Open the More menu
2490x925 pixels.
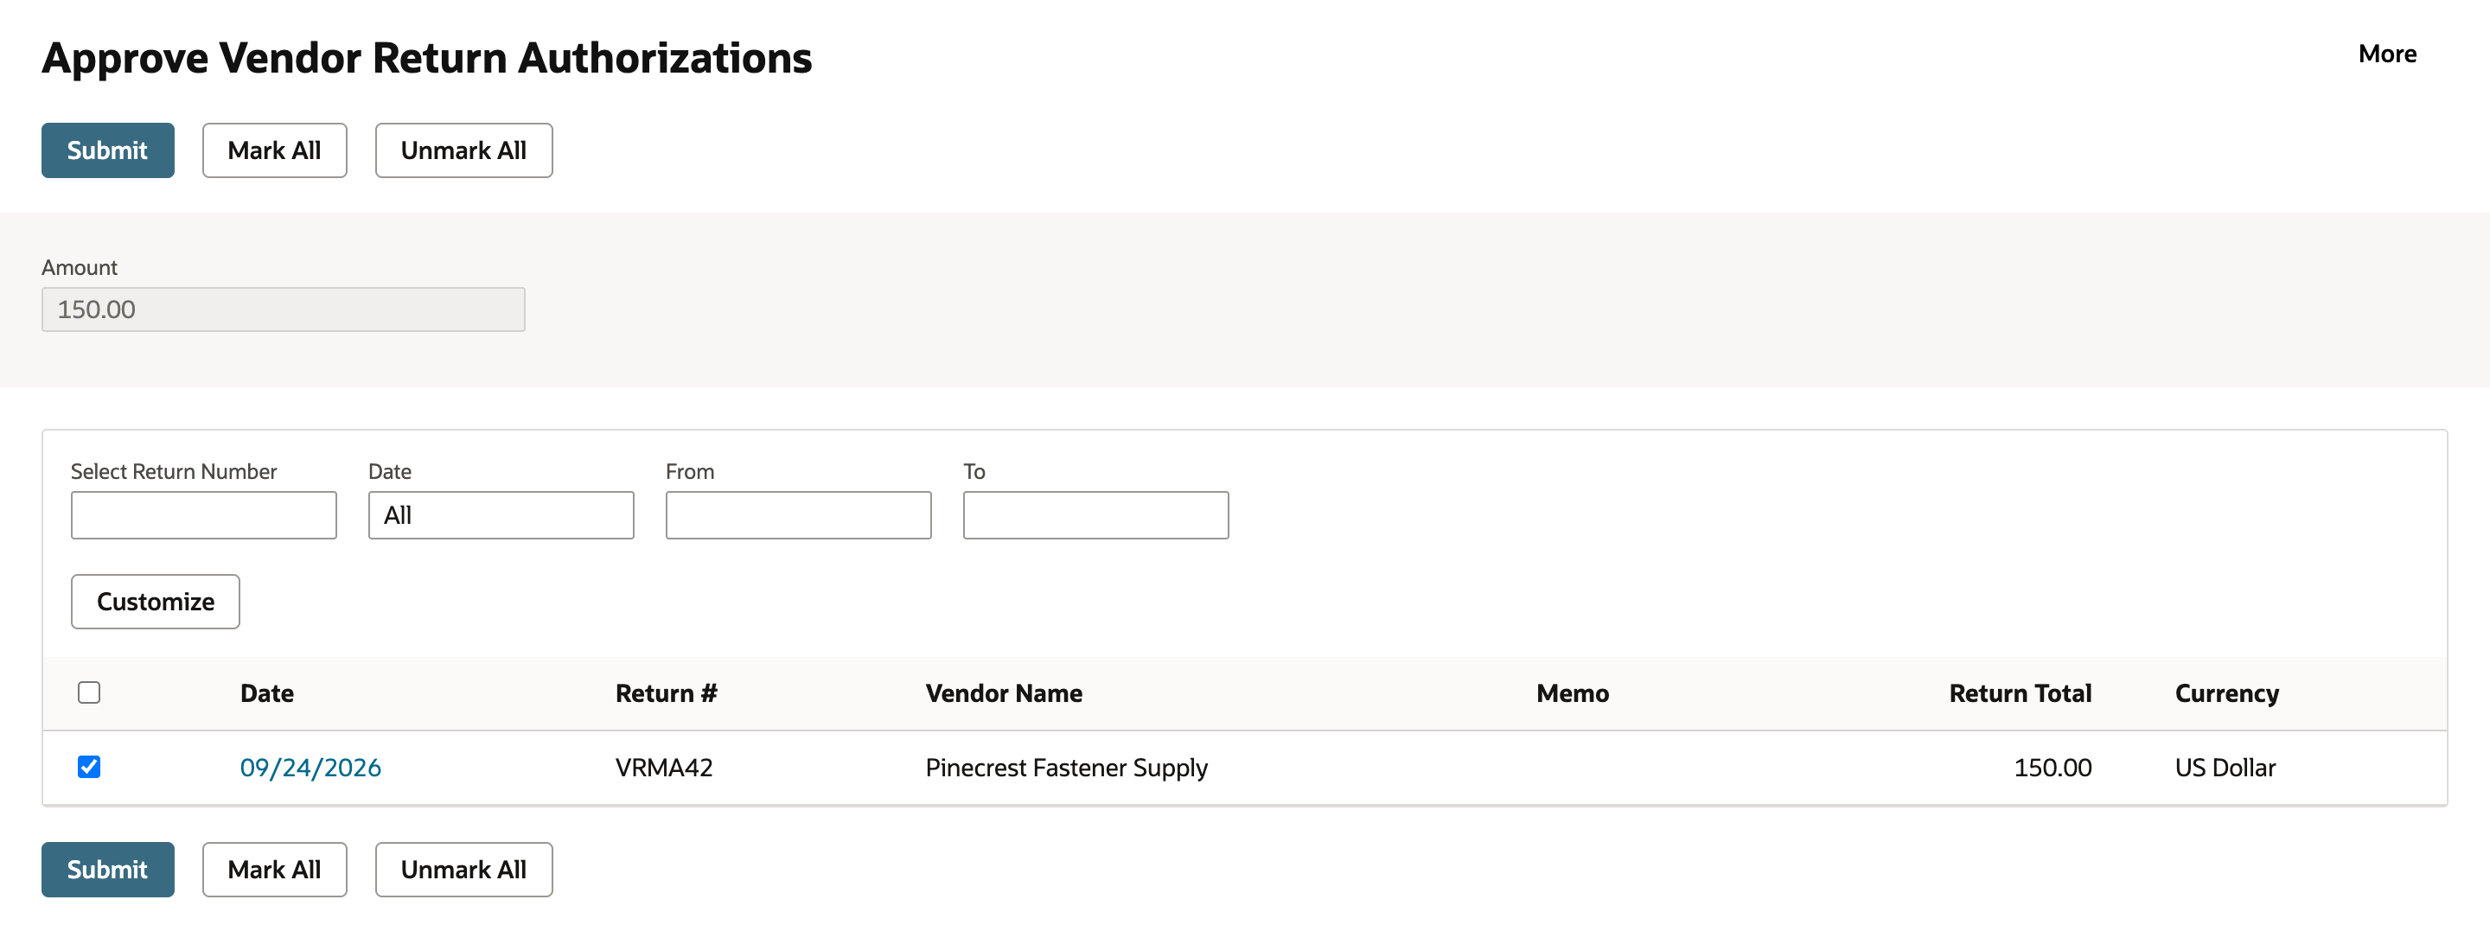2386,54
